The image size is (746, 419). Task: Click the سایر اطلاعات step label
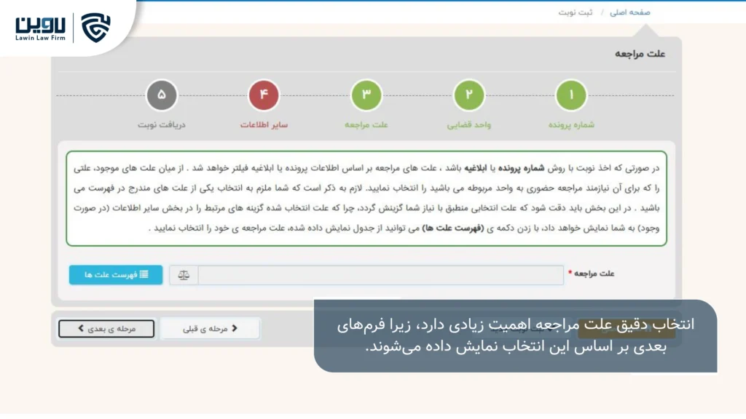click(264, 124)
